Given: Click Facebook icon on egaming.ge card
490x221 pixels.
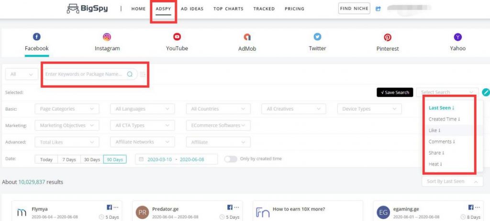Looking at the screenshot, I should [471, 207].
